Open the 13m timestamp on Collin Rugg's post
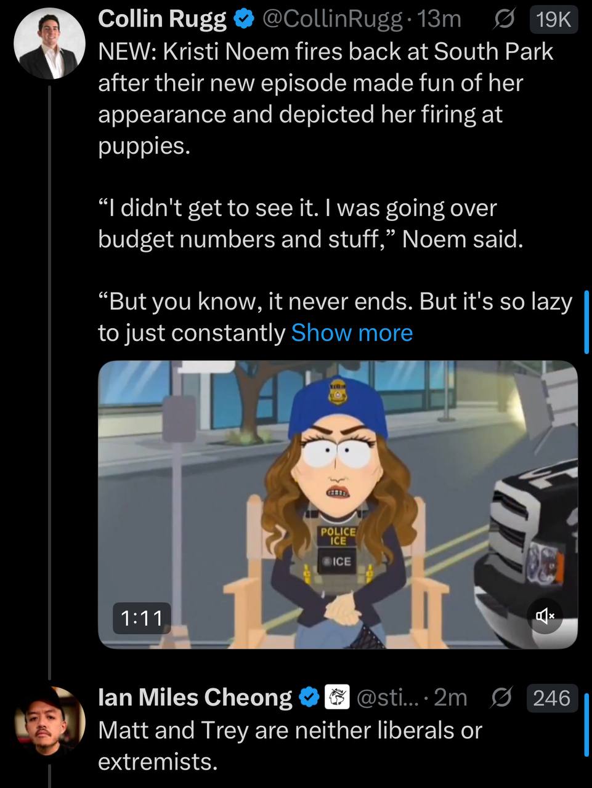This screenshot has width=592, height=788. click(439, 20)
